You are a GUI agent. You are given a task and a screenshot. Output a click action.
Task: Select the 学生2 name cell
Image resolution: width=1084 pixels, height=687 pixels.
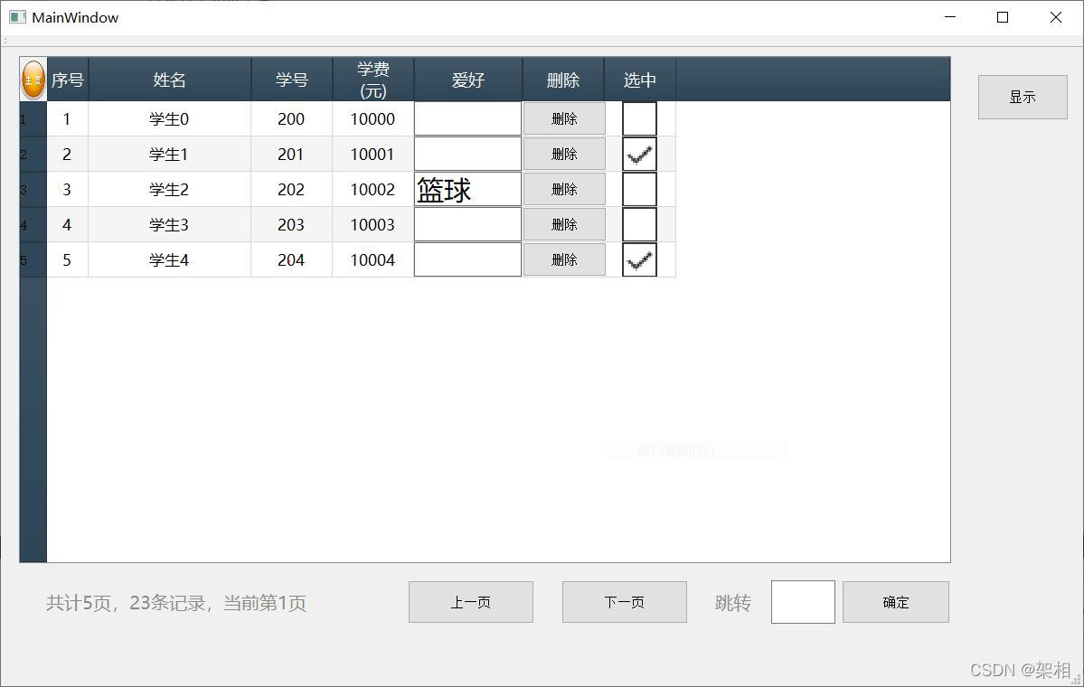pos(169,189)
